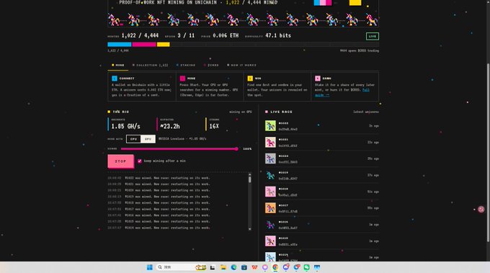Open the tab right of STAKING
The height and width of the screenshot is (273, 490).
pyautogui.click(x=211, y=66)
